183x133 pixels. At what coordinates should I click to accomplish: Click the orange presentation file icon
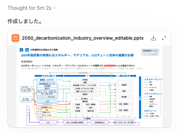coord(15,38)
